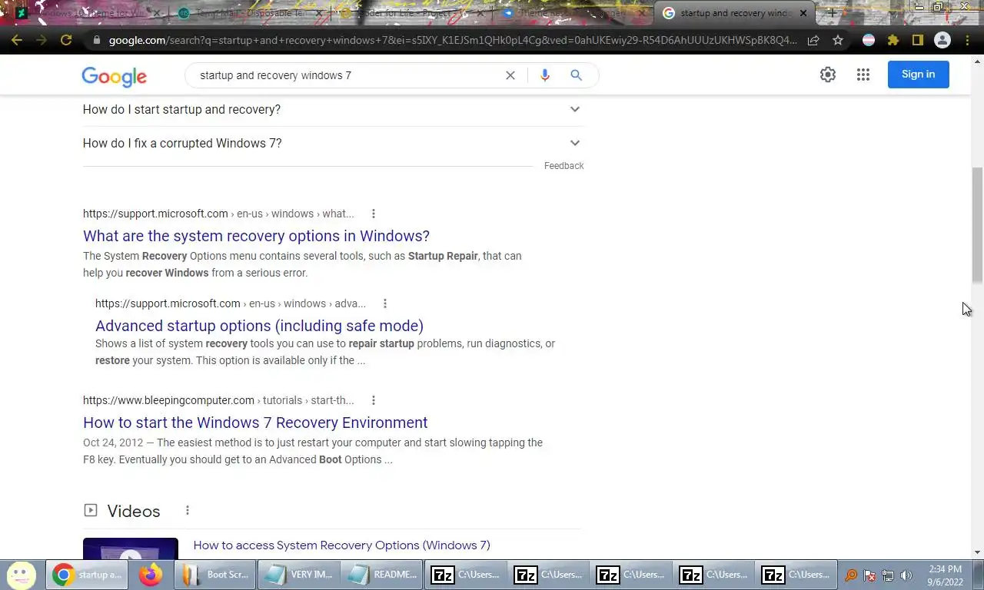Screen dimensions: 984x590
Task: View site info via the padlock icon
Action: click(x=96, y=40)
